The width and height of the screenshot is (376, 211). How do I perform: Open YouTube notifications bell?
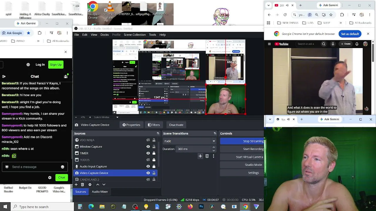(x=357, y=44)
